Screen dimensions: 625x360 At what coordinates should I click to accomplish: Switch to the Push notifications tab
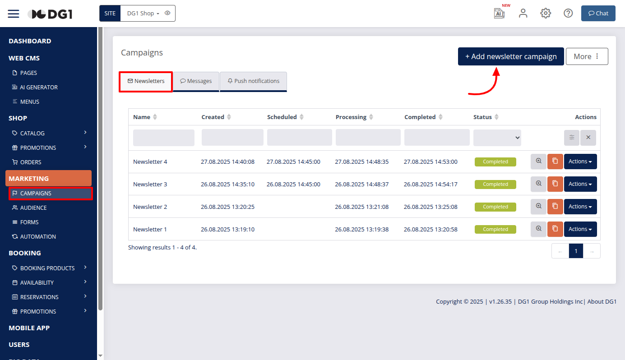pos(253,81)
